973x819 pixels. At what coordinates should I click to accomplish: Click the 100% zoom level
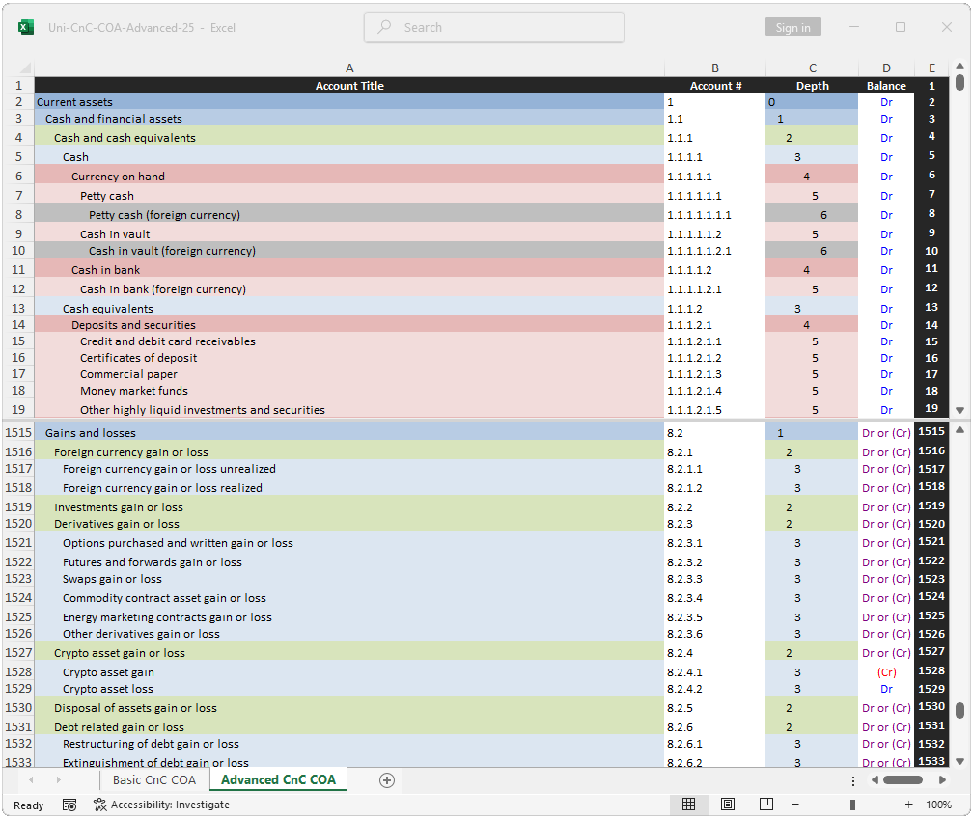click(x=939, y=805)
